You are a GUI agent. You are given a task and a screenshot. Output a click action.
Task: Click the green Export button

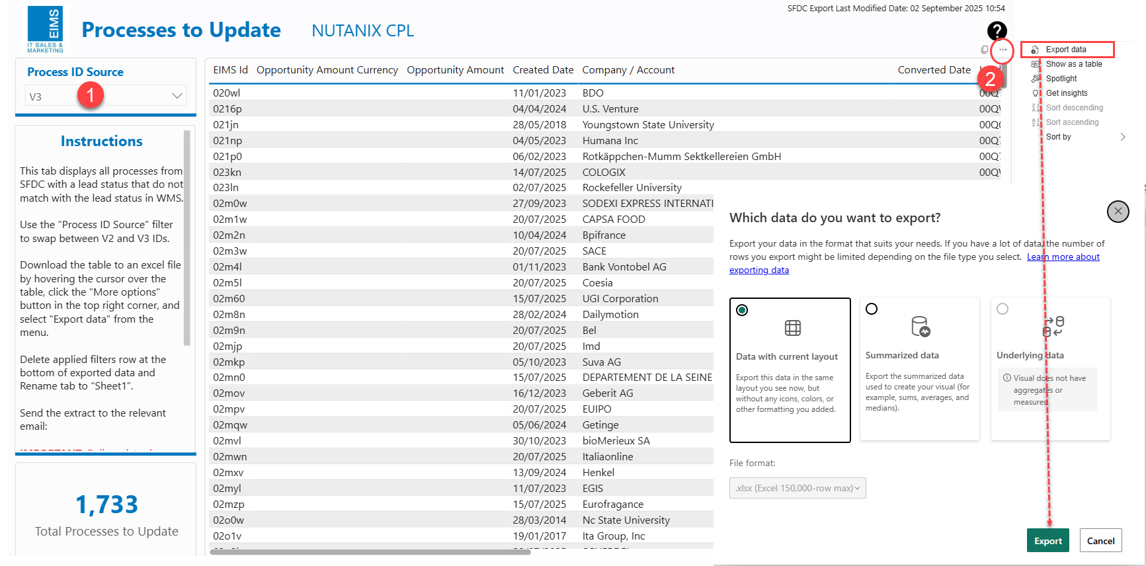point(1047,541)
